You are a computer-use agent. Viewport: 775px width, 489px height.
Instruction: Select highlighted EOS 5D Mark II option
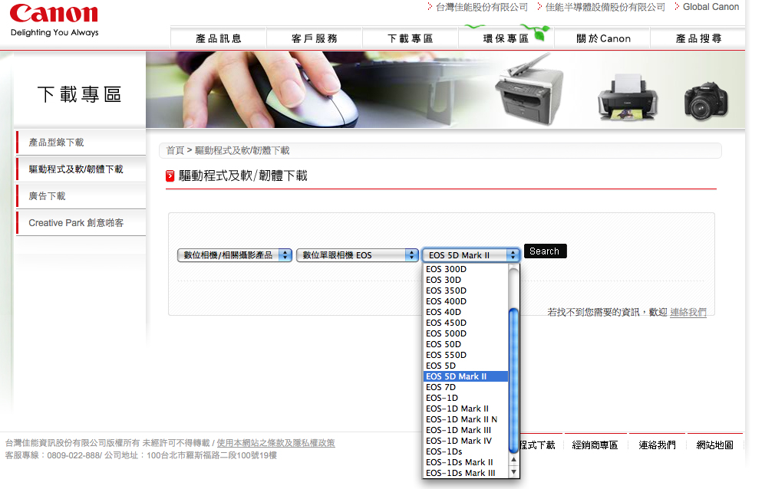[466, 376]
